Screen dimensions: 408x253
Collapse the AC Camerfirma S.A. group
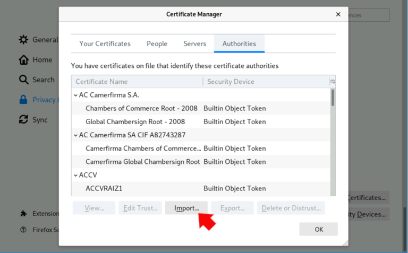pyautogui.click(x=75, y=95)
